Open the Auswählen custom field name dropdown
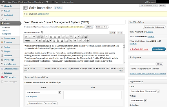Image resolution: width=169 pixels, height=107 pixels. coord(44,93)
